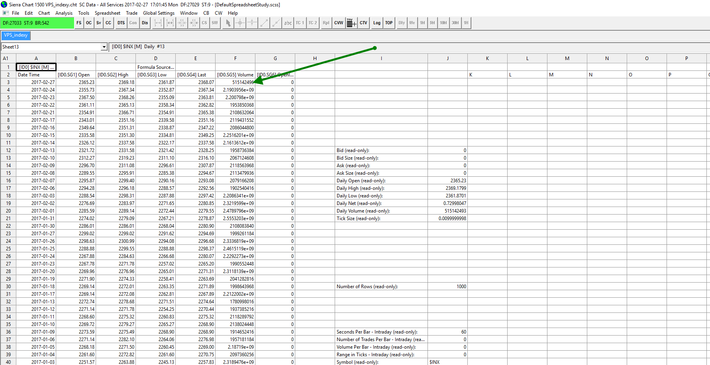Open the Global Settings menu
Screen dimensions: 710x365
click(159, 13)
